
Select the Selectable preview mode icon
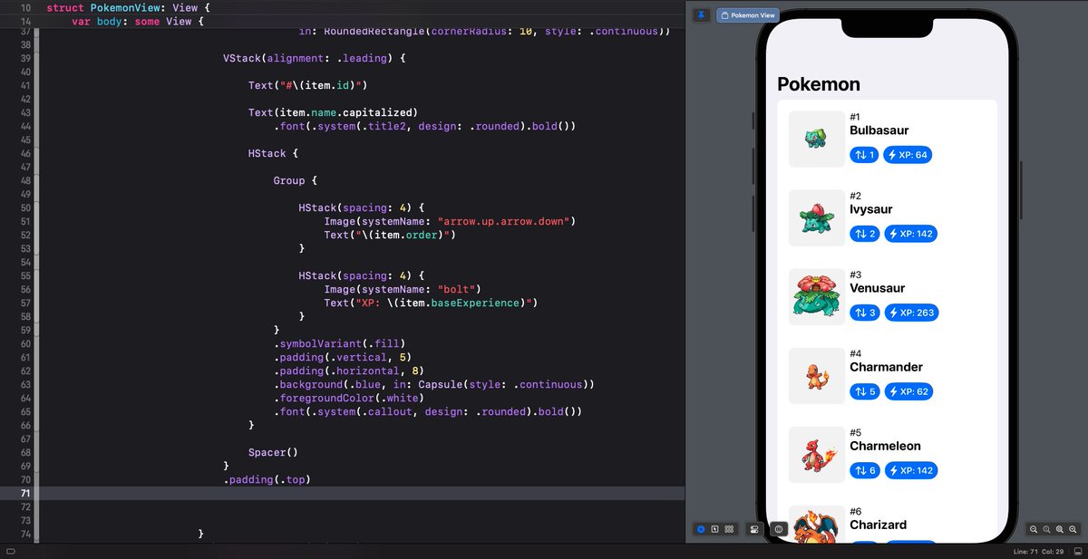714,529
